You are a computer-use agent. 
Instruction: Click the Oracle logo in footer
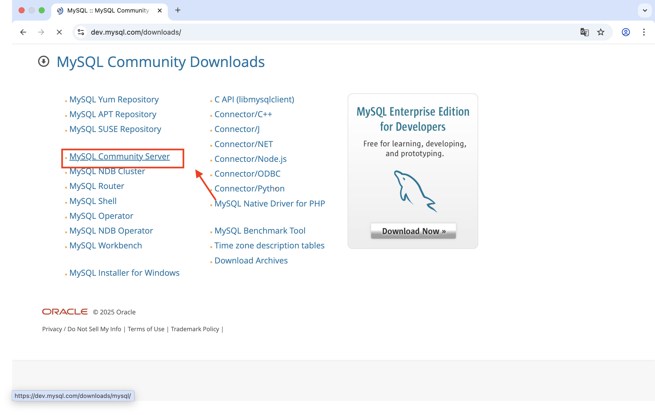(65, 312)
